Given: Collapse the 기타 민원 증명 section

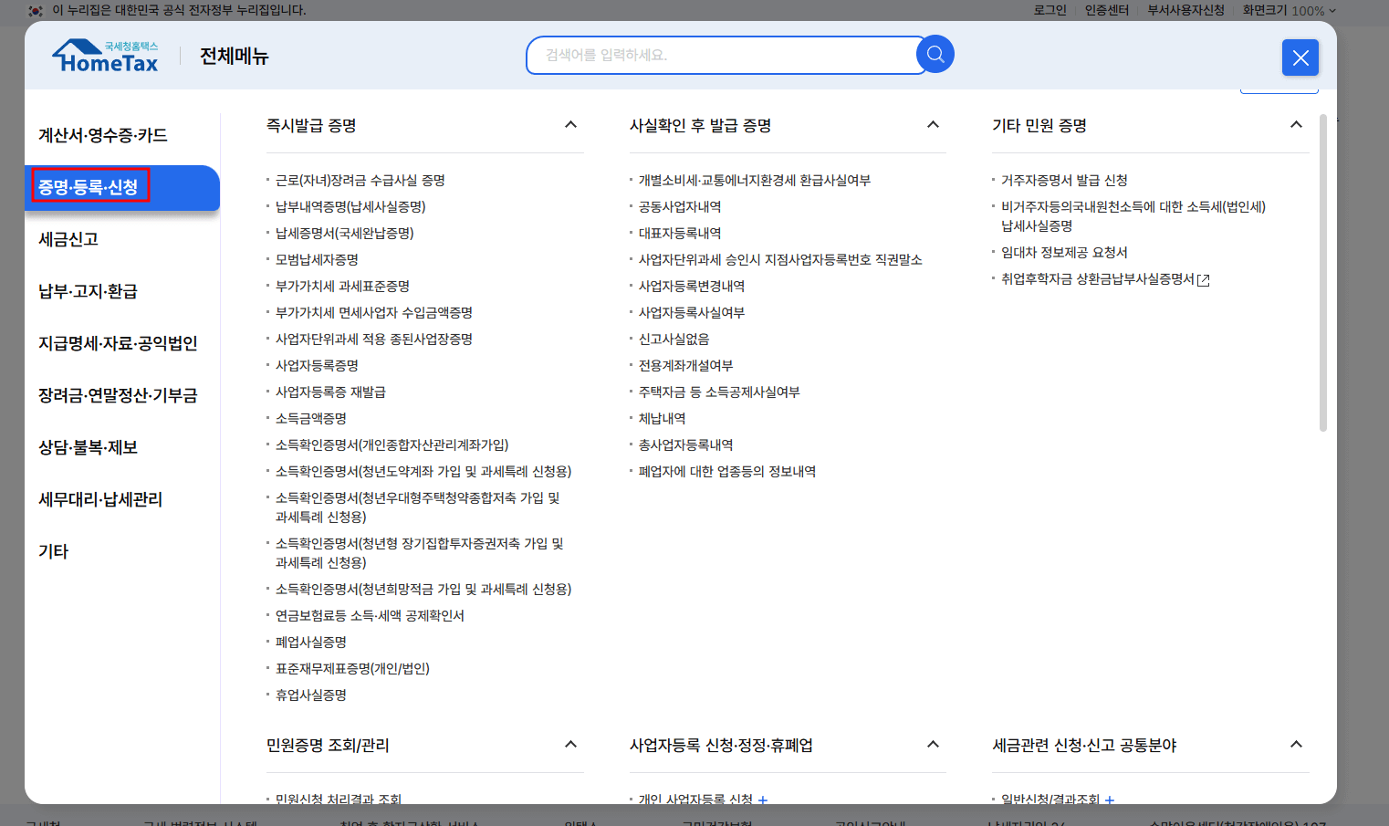Looking at the screenshot, I should tap(1296, 124).
